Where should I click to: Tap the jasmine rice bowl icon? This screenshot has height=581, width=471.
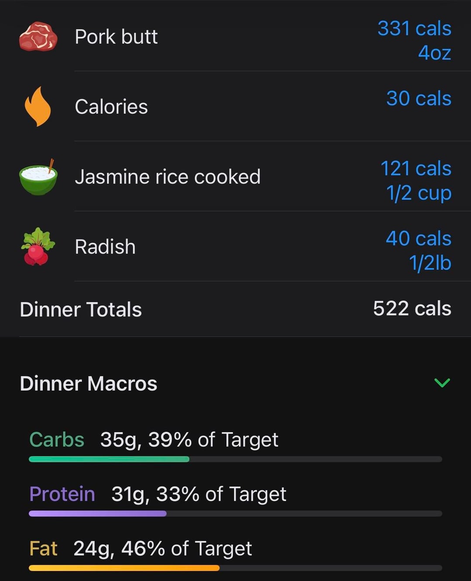(x=38, y=177)
